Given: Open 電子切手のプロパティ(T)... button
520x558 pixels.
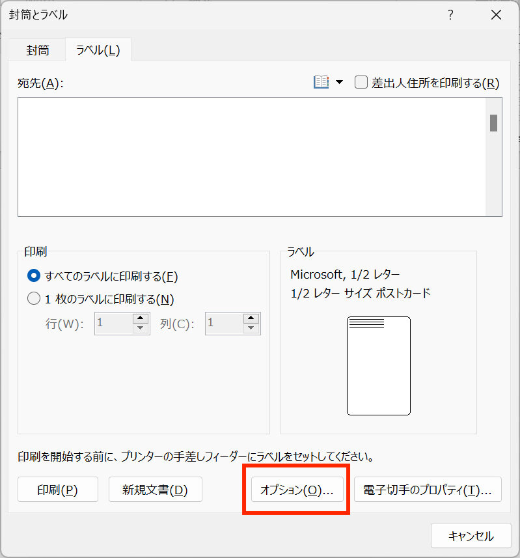Looking at the screenshot, I should tap(428, 490).
